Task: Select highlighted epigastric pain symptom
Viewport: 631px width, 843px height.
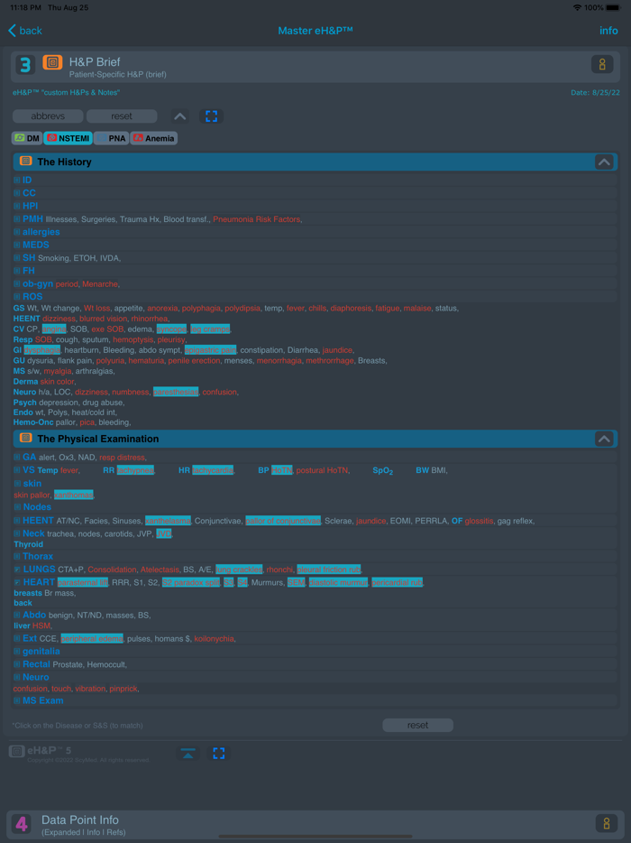Action: pos(211,350)
